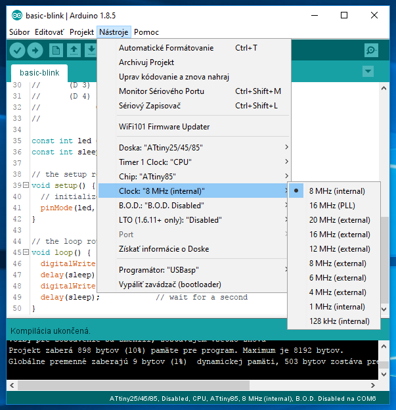Choose Získať informácie o Doske
The image size is (396, 410).
pyautogui.click(x=193, y=248)
